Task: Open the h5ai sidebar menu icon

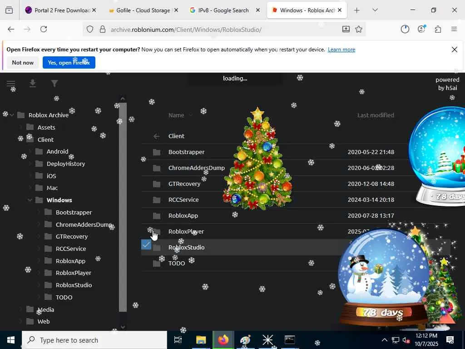Action: (11, 84)
